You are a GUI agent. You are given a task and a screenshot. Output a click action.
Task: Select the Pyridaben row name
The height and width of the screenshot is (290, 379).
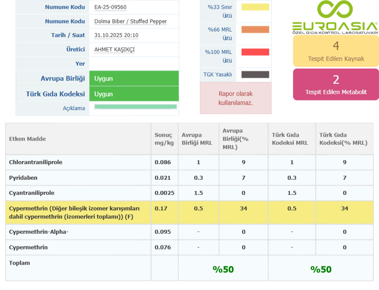tap(24, 178)
